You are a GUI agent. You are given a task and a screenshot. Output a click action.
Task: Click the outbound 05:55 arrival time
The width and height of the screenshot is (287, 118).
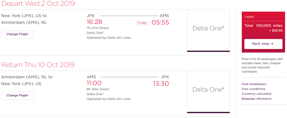click(x=160, y=23)
